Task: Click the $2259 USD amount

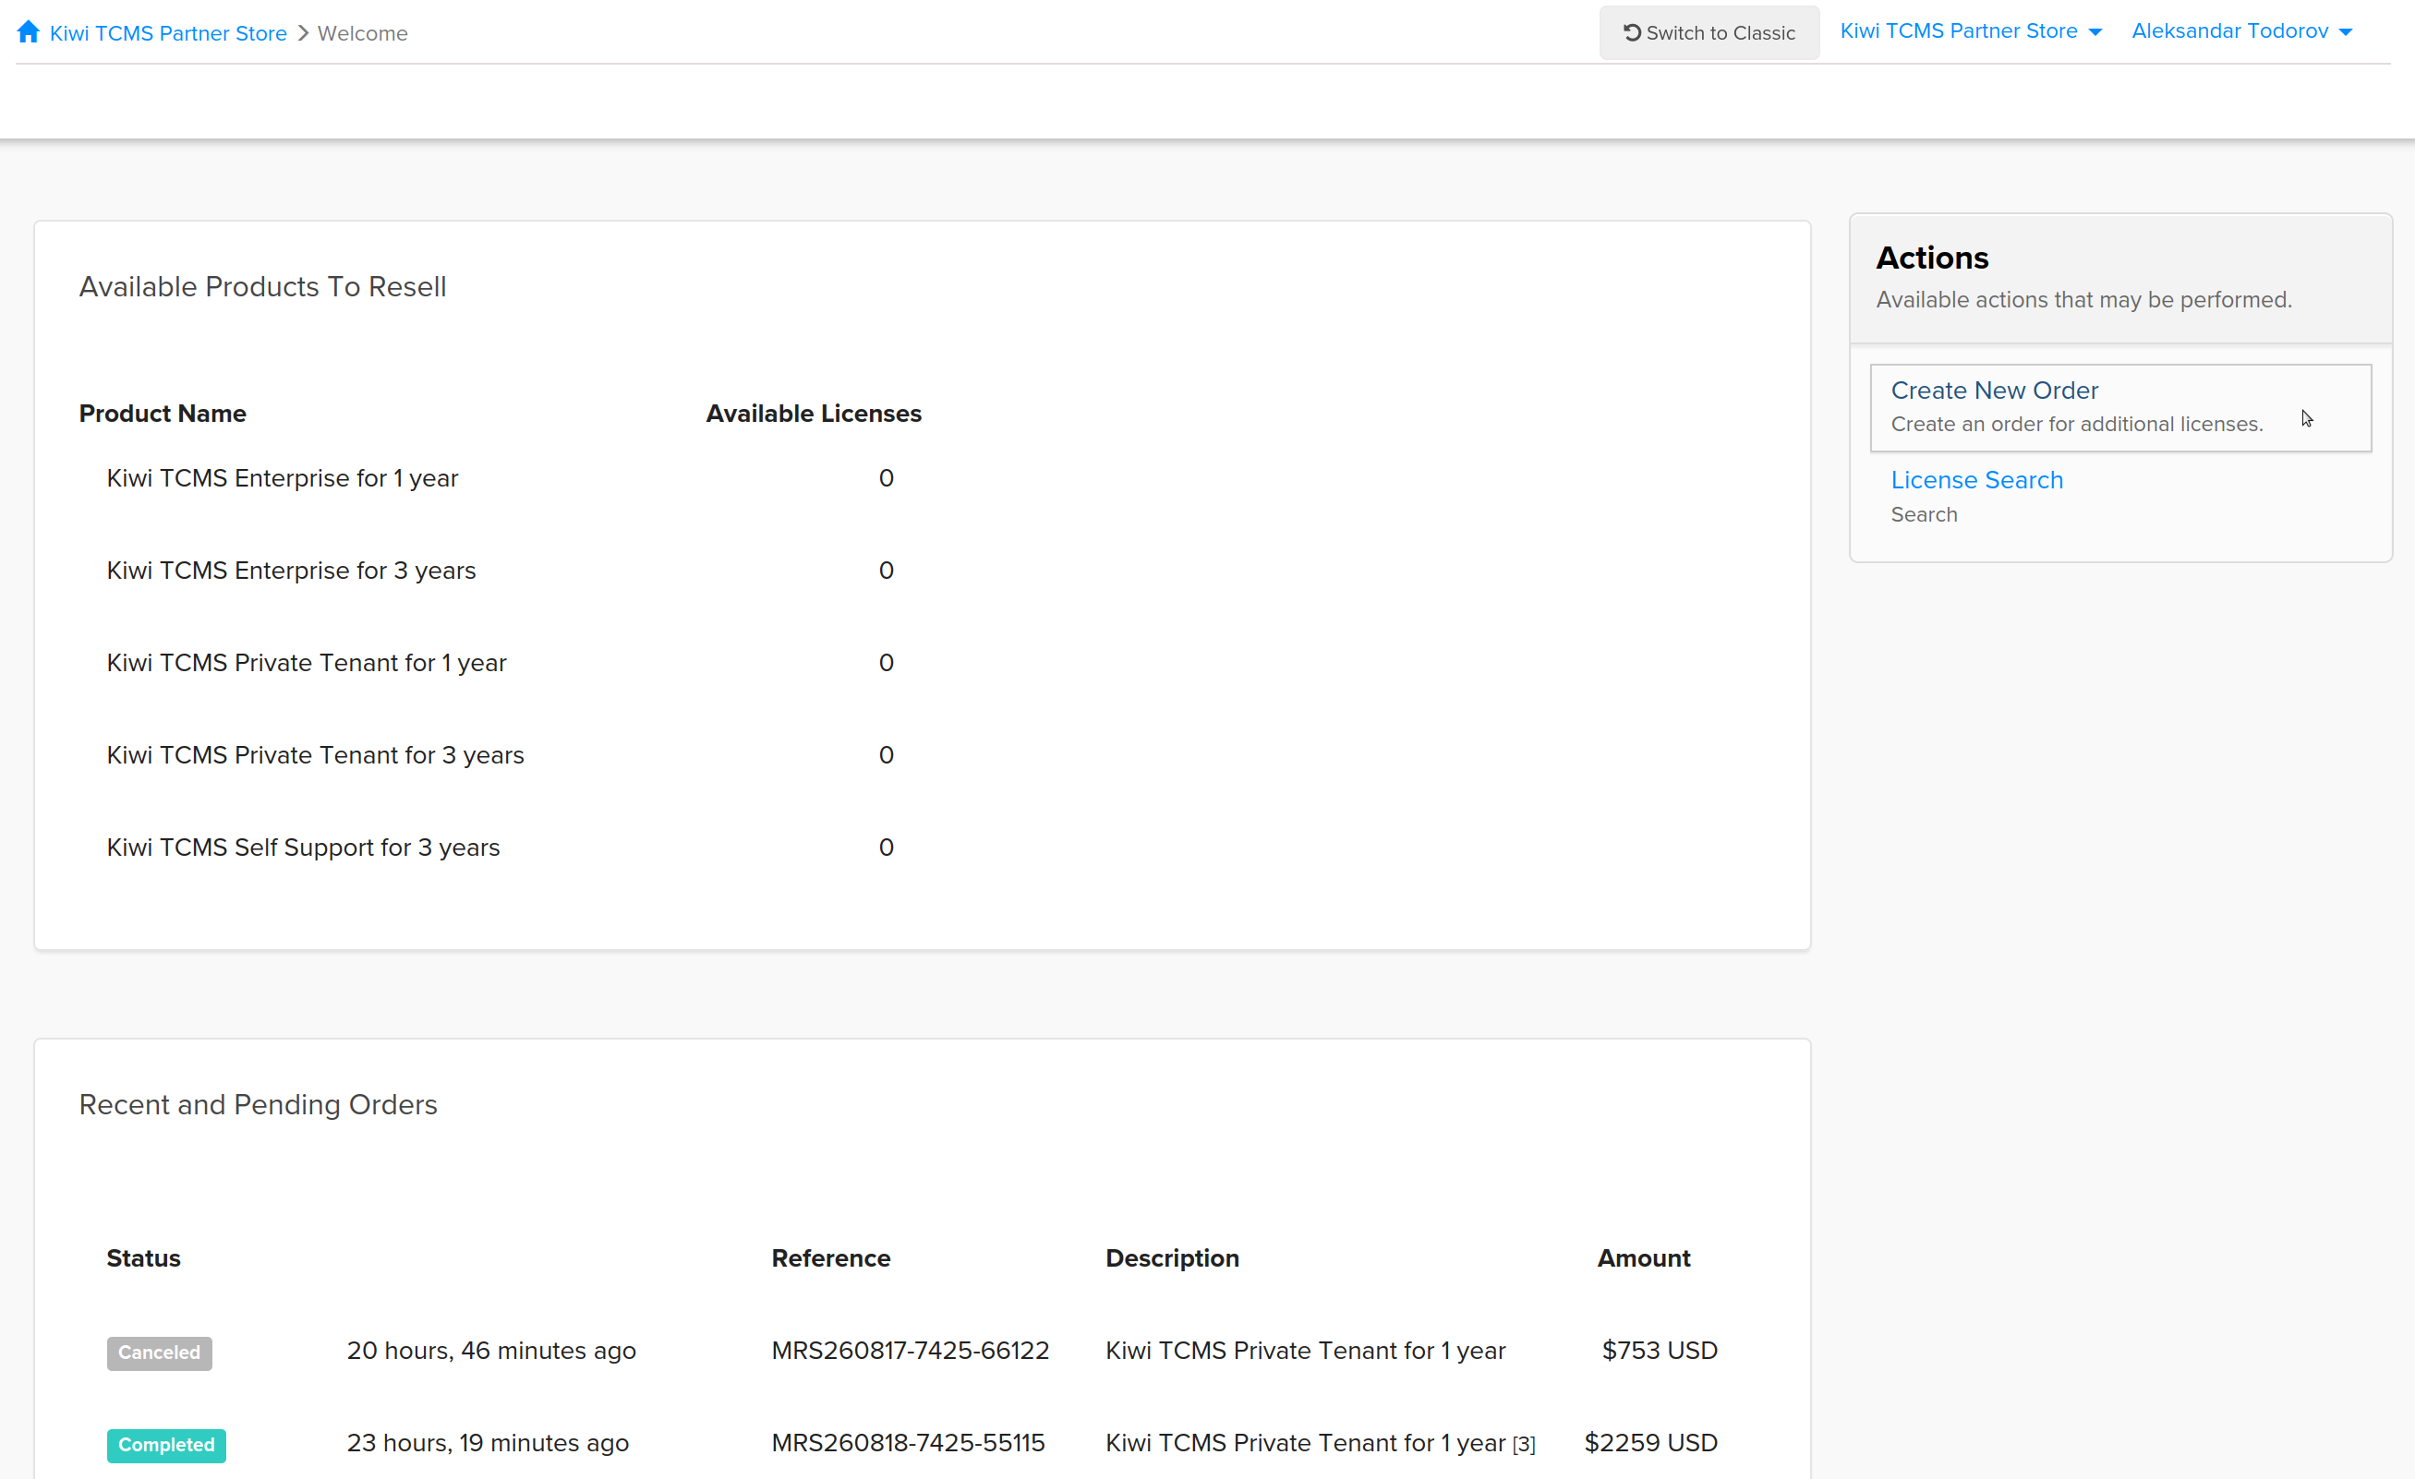Action: click(x=1650, y=1443)
